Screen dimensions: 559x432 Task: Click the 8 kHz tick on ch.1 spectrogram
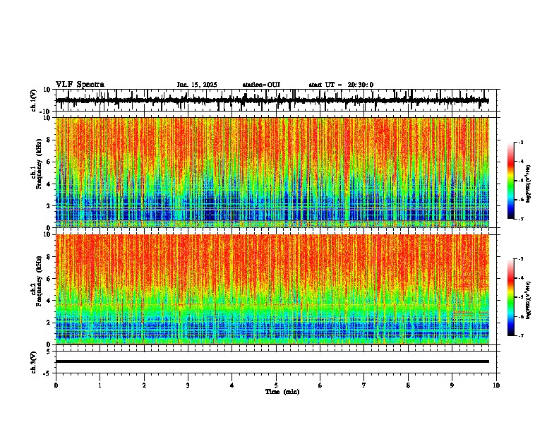(x=49, y=140)
